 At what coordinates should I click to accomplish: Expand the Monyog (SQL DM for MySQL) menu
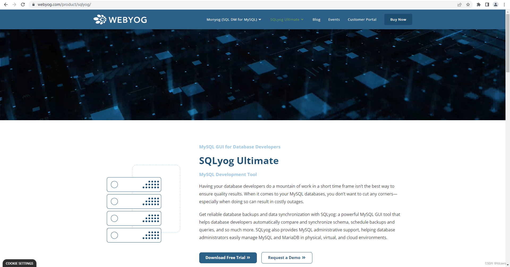coord(234,19)
